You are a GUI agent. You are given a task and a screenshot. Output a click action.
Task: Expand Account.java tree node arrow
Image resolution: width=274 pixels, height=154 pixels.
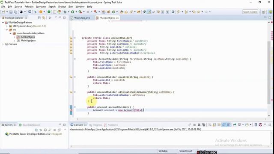point(14,37)
